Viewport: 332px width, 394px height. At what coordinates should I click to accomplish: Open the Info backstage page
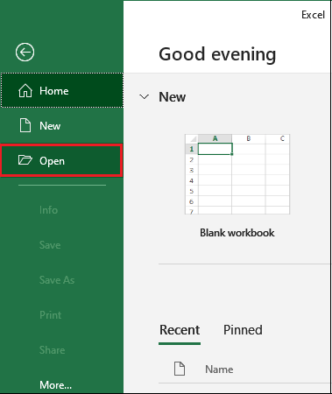pos(48,210)
